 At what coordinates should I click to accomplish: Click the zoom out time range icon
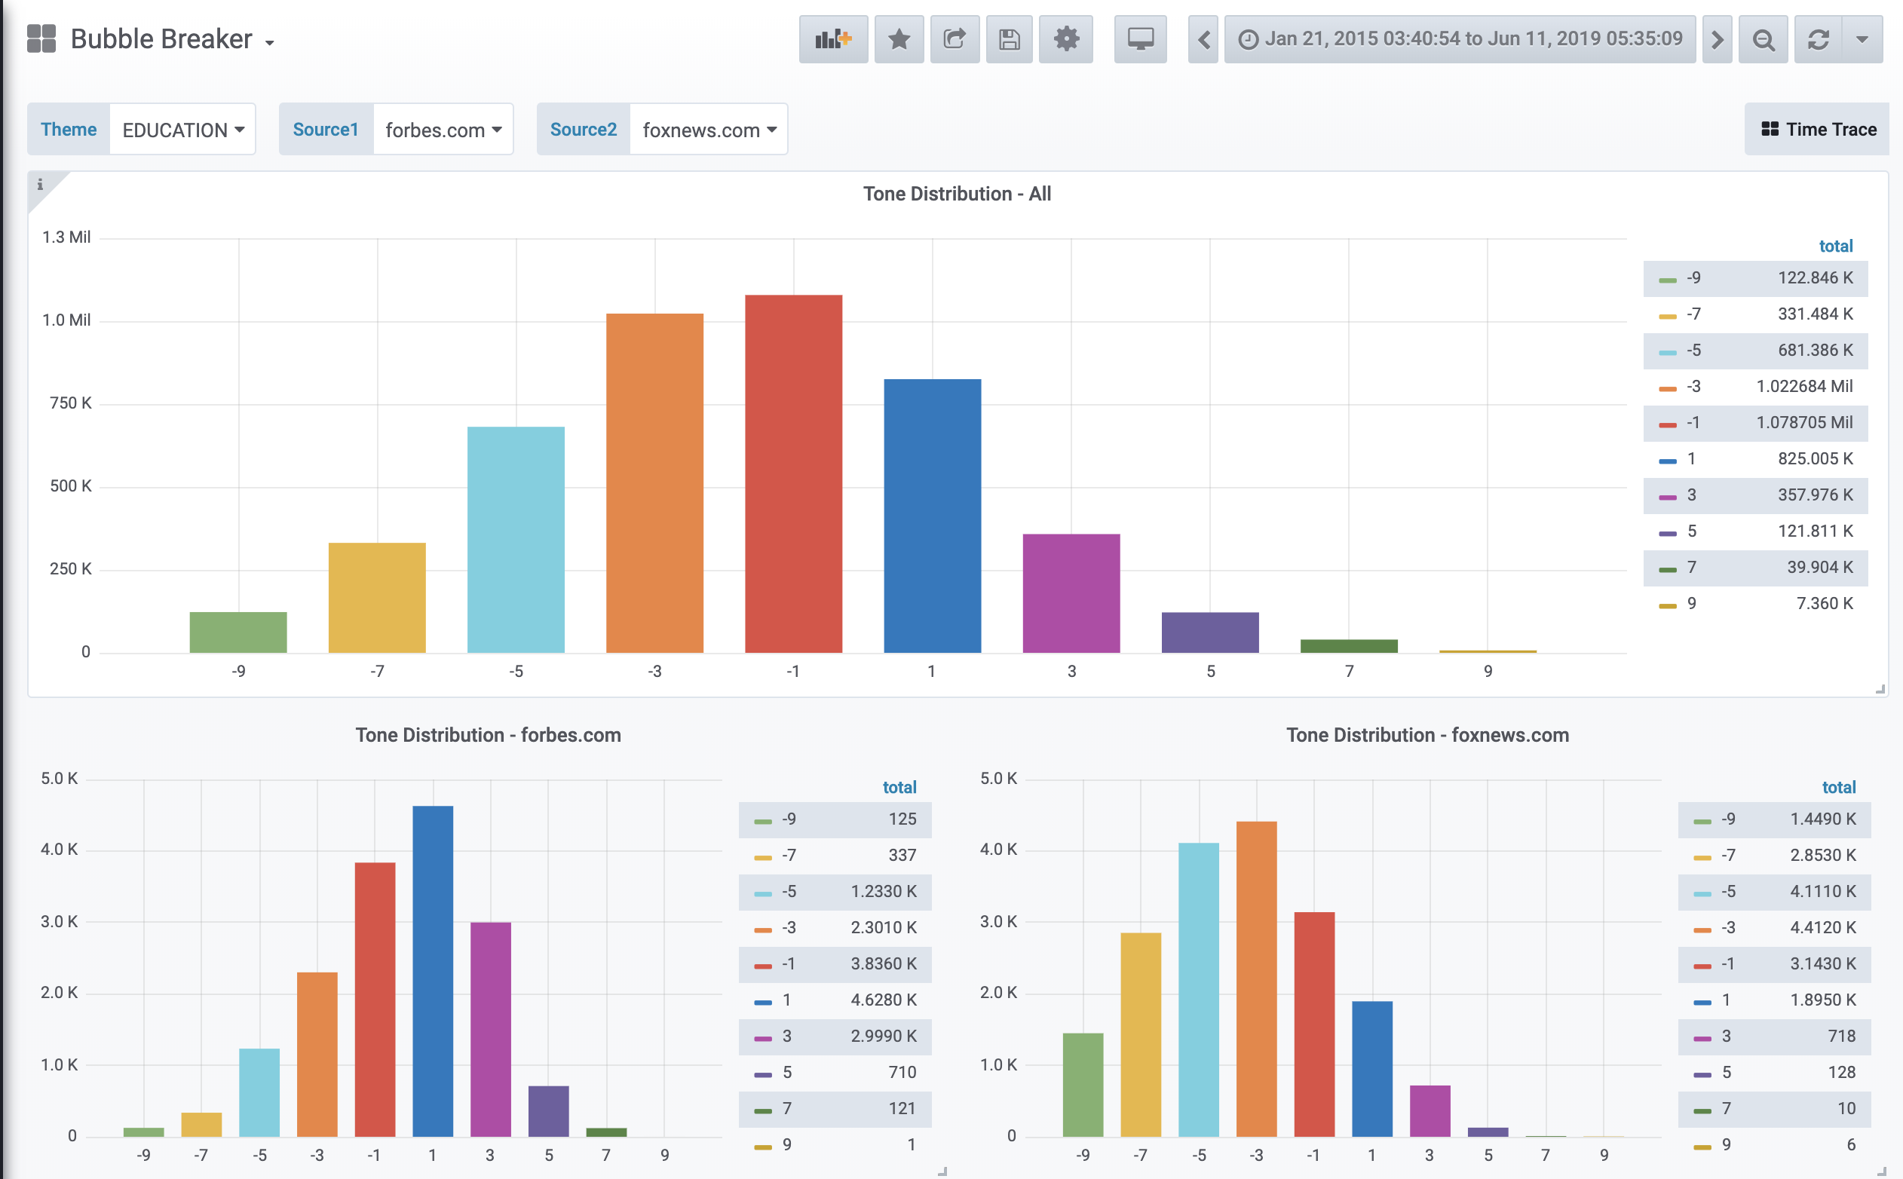1763,39
